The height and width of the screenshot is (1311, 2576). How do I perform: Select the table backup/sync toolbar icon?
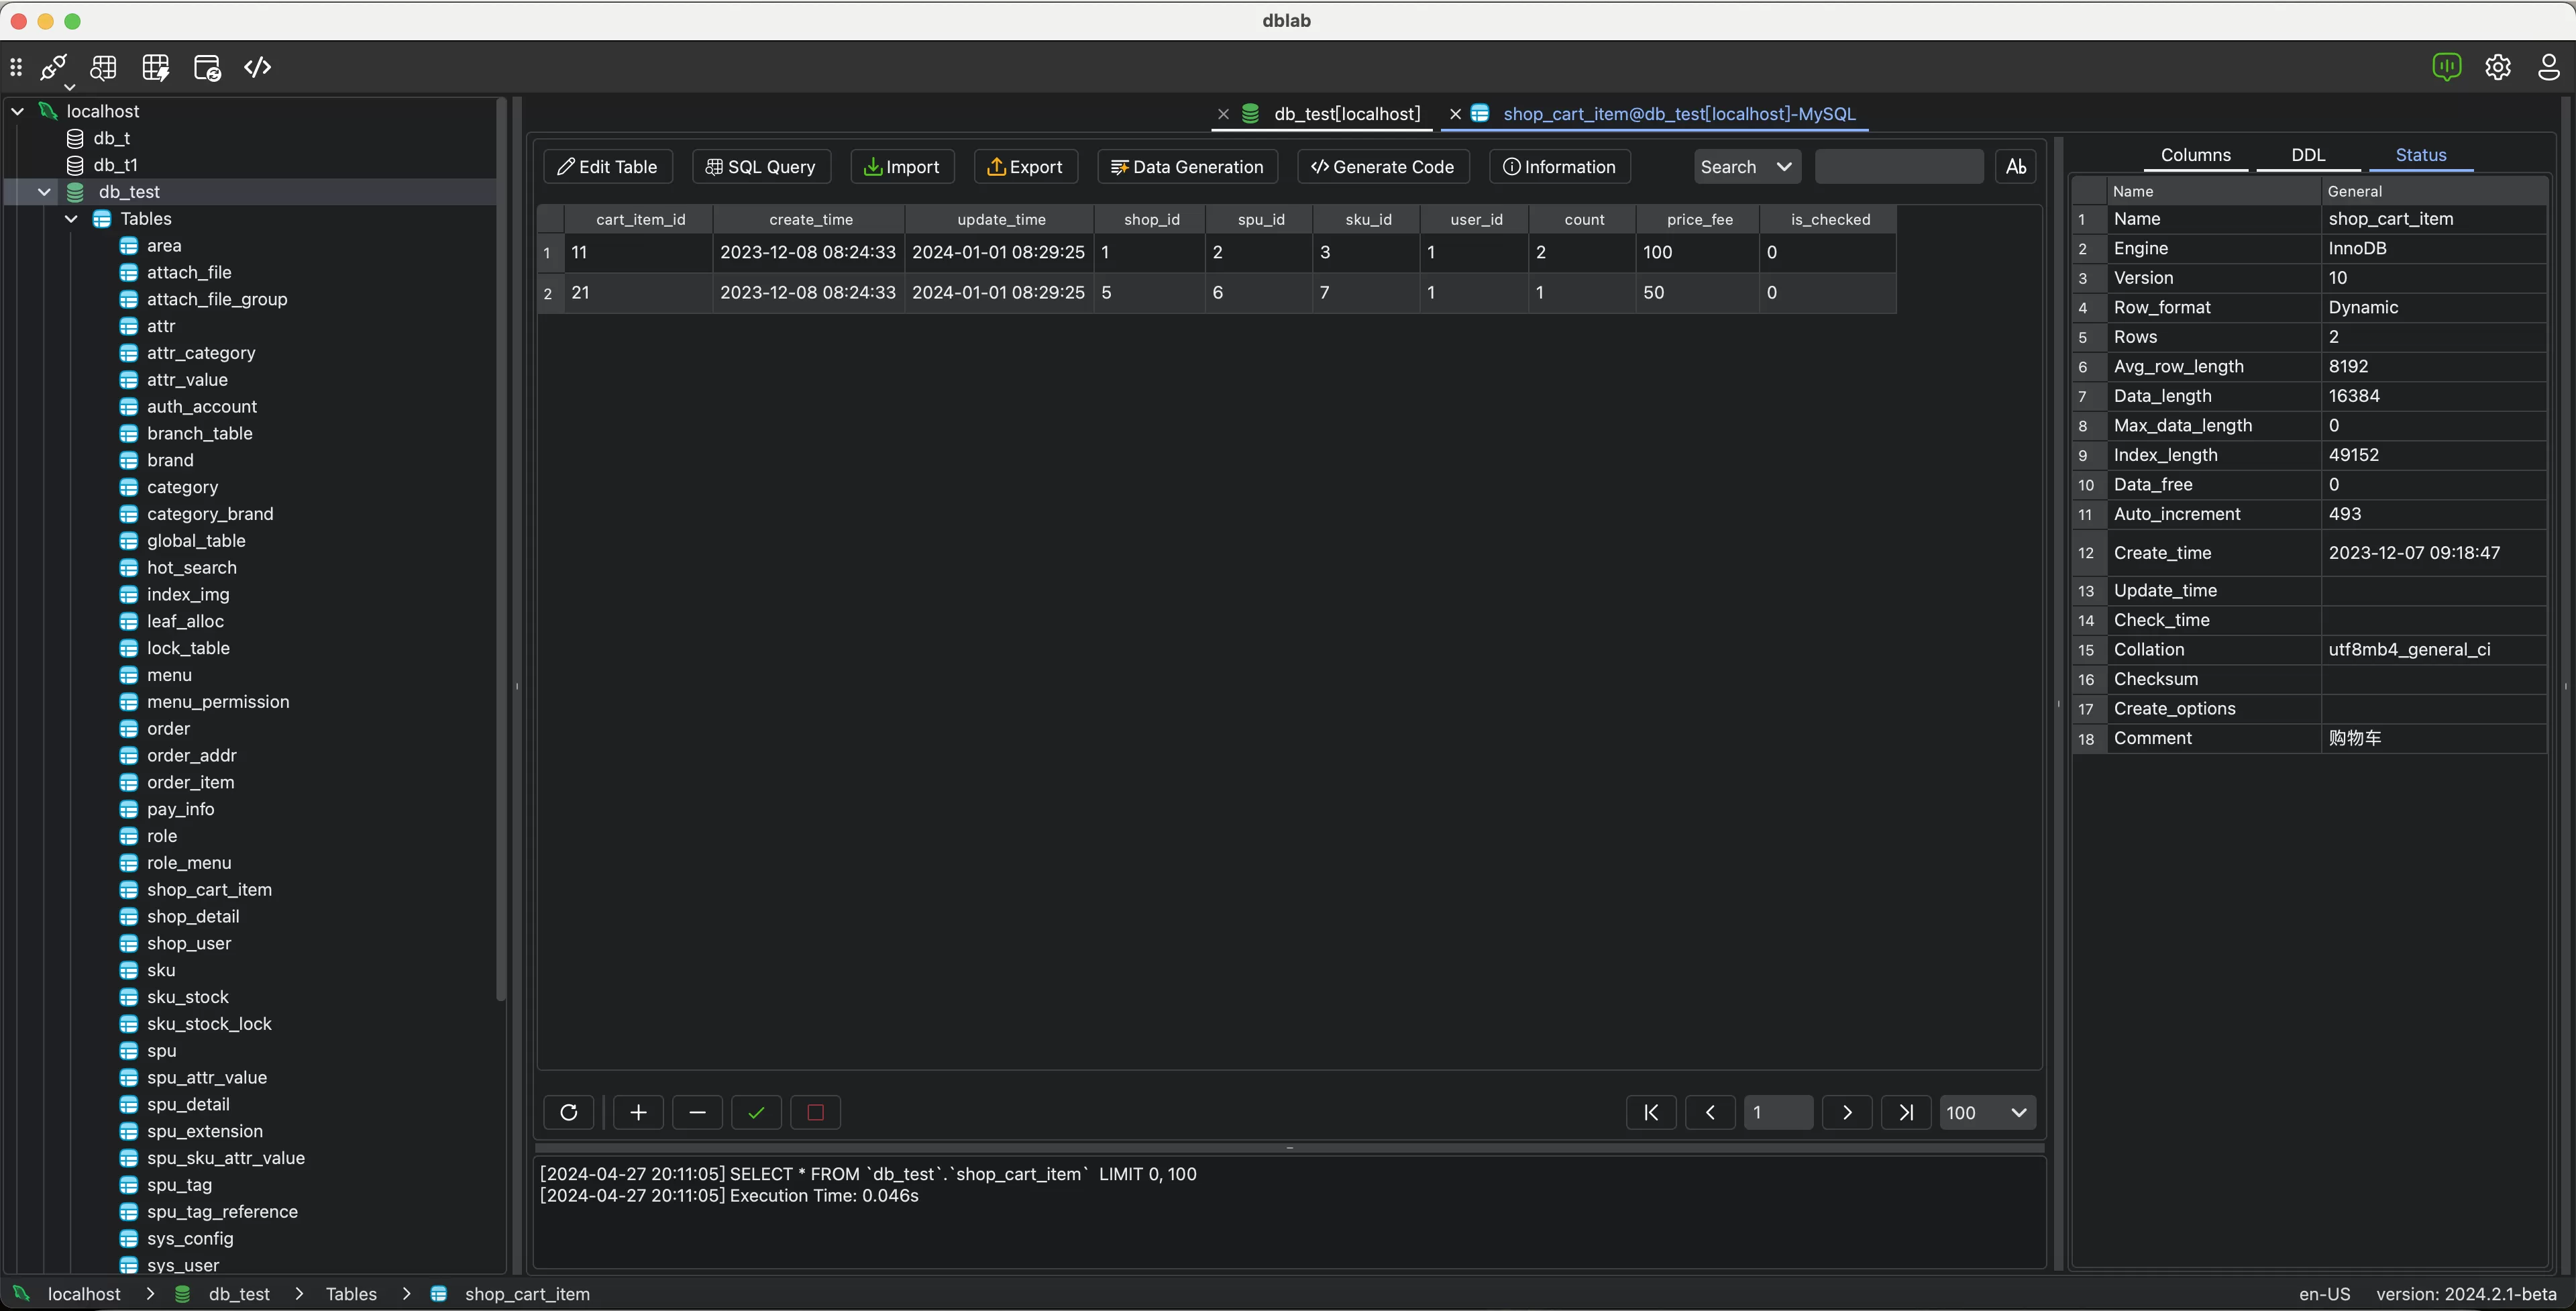[207, 67]
